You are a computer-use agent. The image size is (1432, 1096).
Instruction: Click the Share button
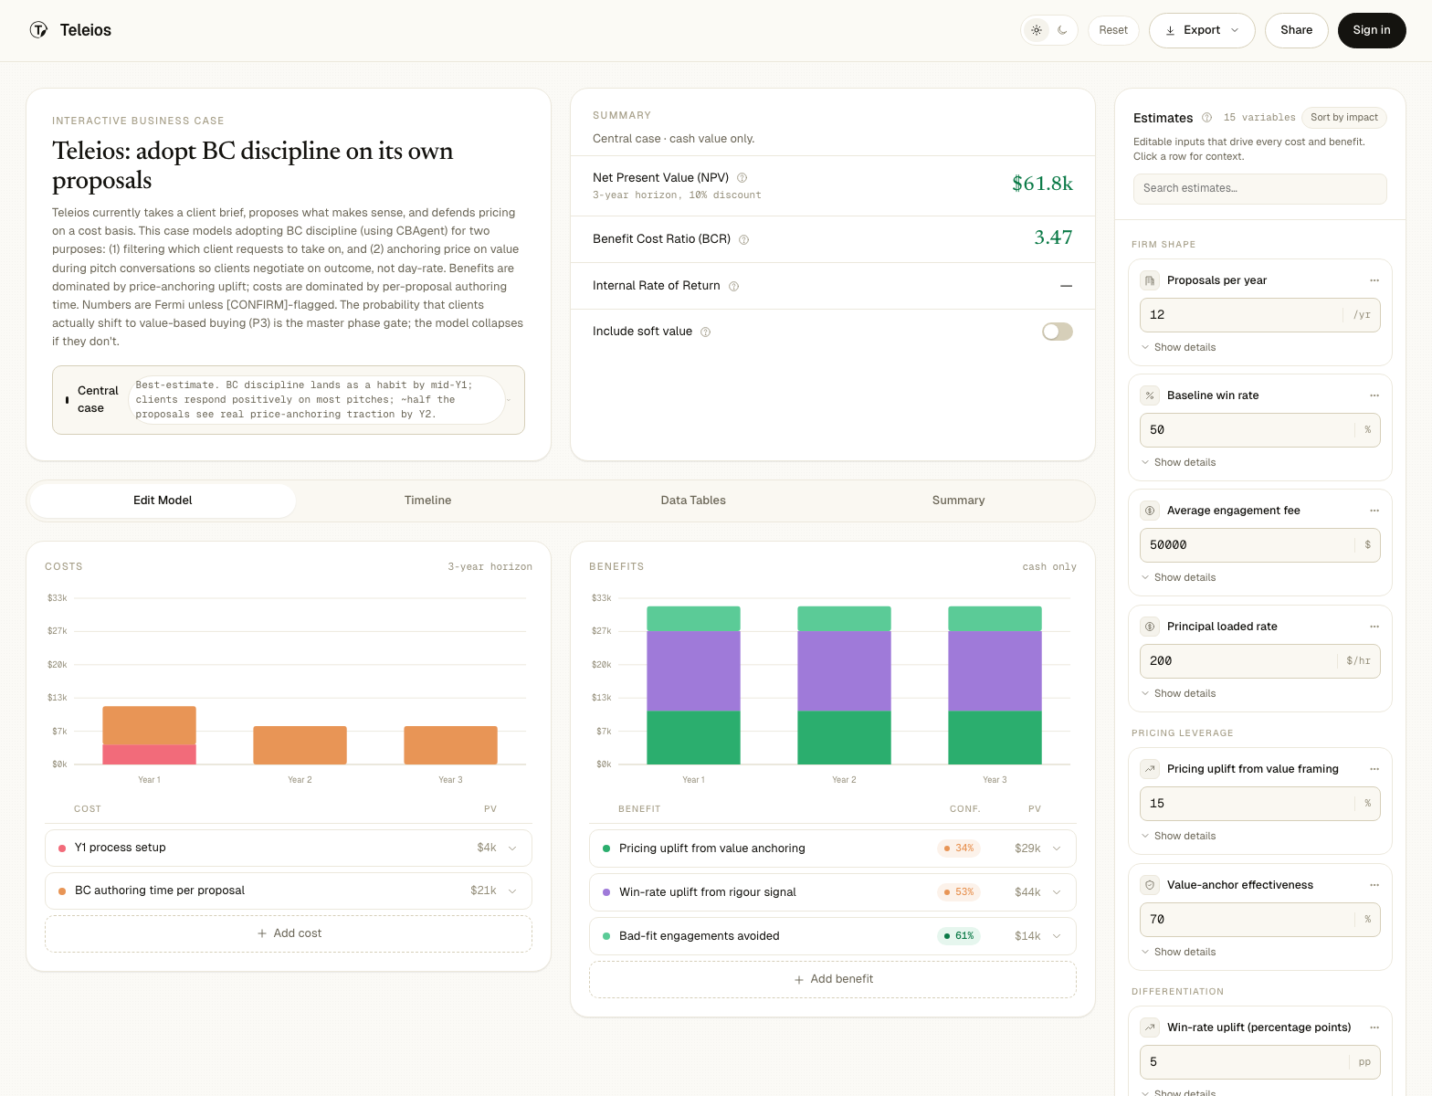tap(1296, 30)
